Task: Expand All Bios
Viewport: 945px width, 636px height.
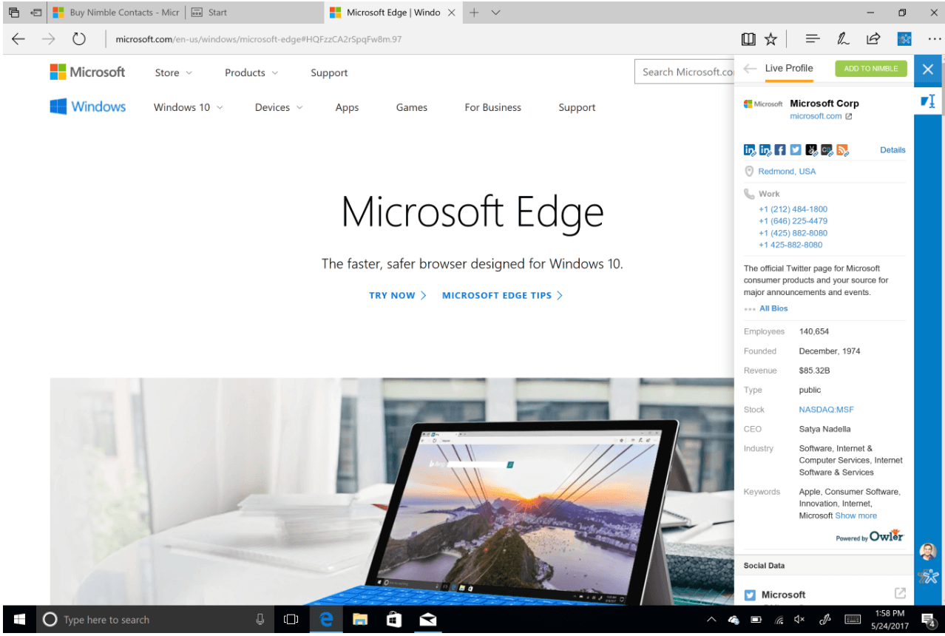Action: point(773,308)
